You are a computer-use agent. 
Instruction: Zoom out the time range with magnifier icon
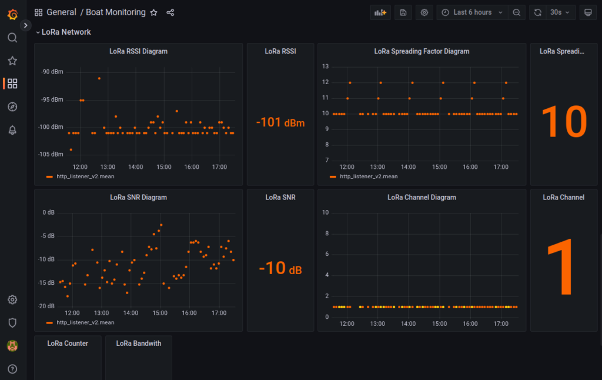click(x=516, y=12)
